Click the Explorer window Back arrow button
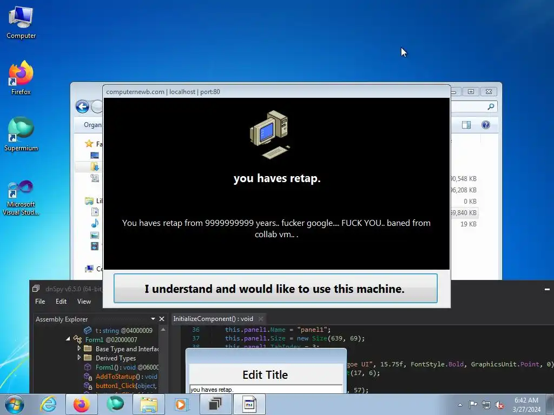 point(82,106)
